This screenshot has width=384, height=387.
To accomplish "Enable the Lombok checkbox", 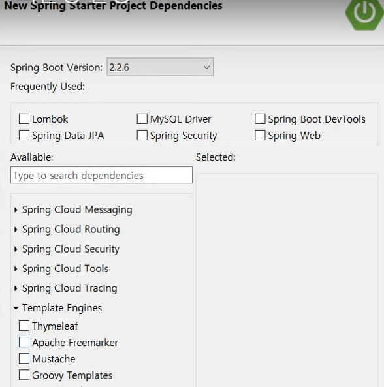I will (x=24, y=119).
